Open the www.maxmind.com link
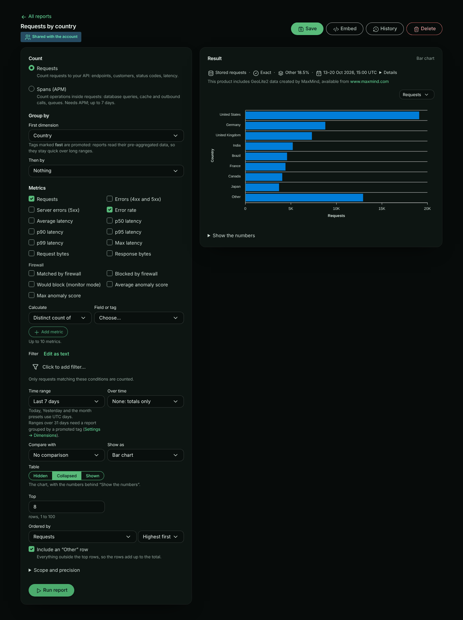463x620 pixels. [369, 82]
